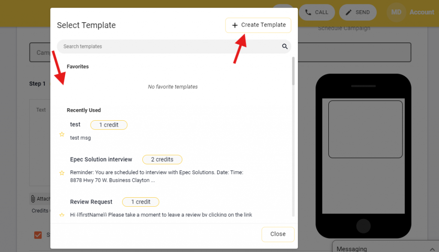Click the 1 credit badge on test template
This screenshot has height=252, width=439.
(108, 125)
